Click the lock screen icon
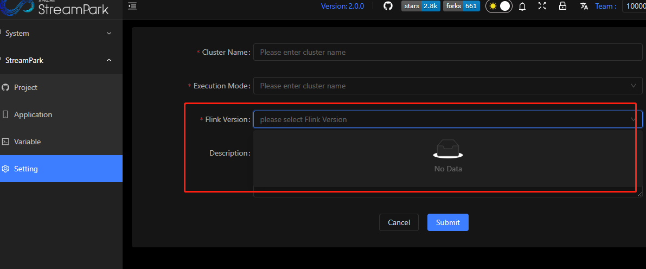Screen dimensions: 646x269 click(x=562, y=6)
